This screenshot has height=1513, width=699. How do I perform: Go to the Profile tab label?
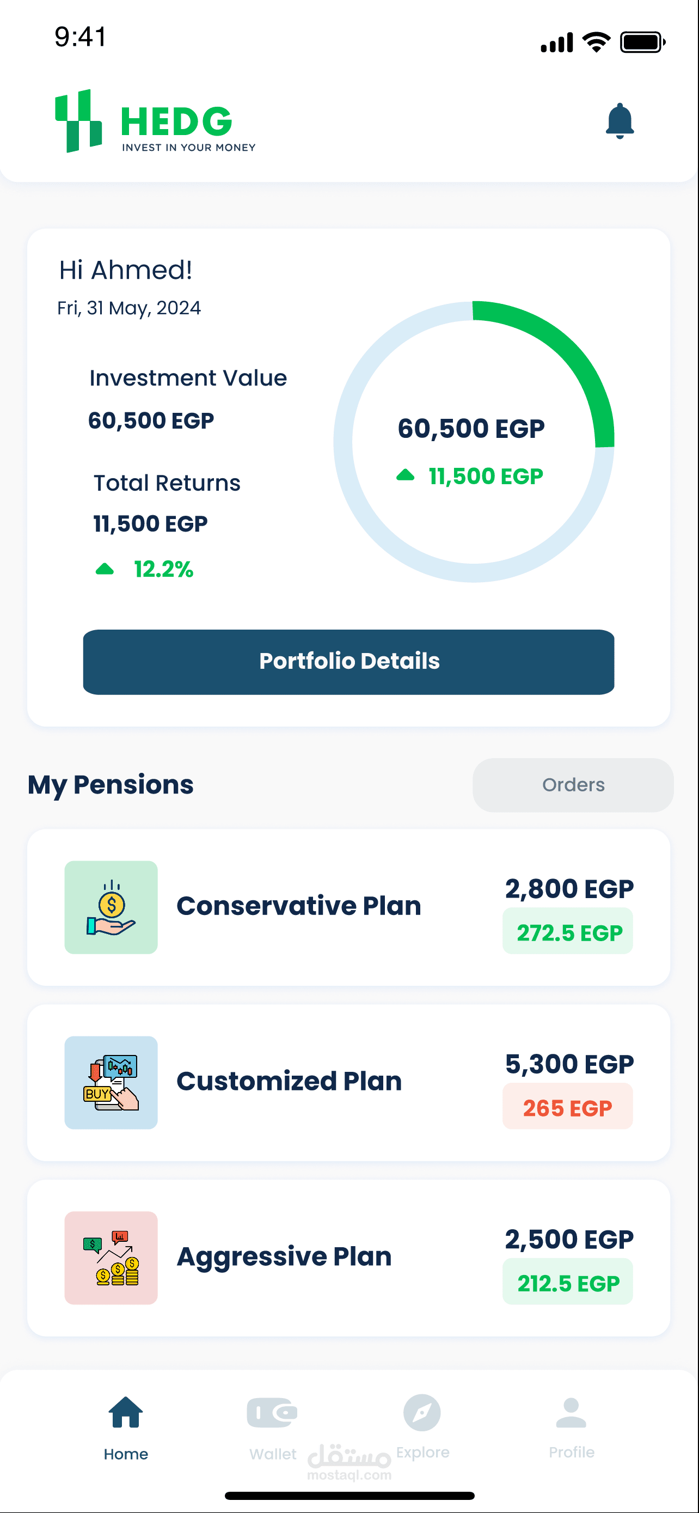coord(572,1452)
